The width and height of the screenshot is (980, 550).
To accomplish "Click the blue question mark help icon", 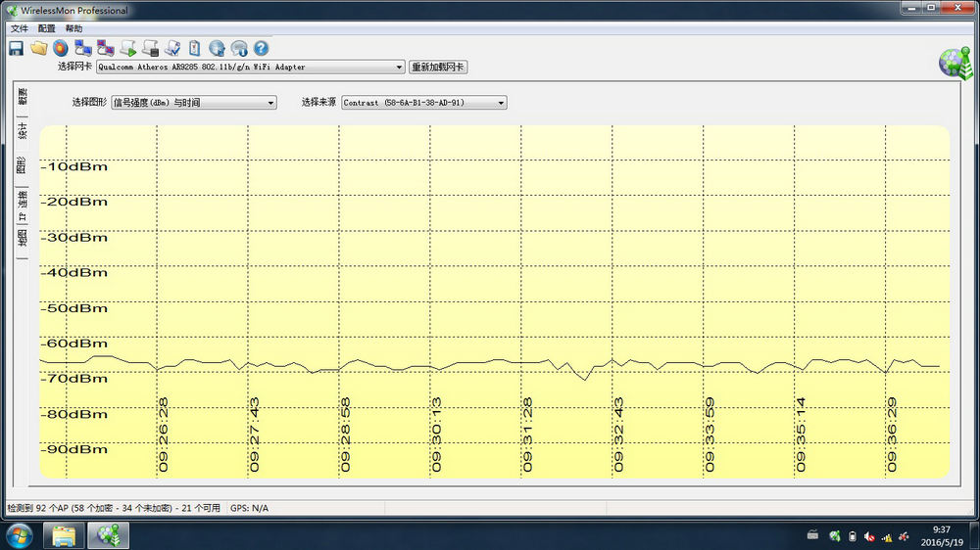I will (261, 48).
